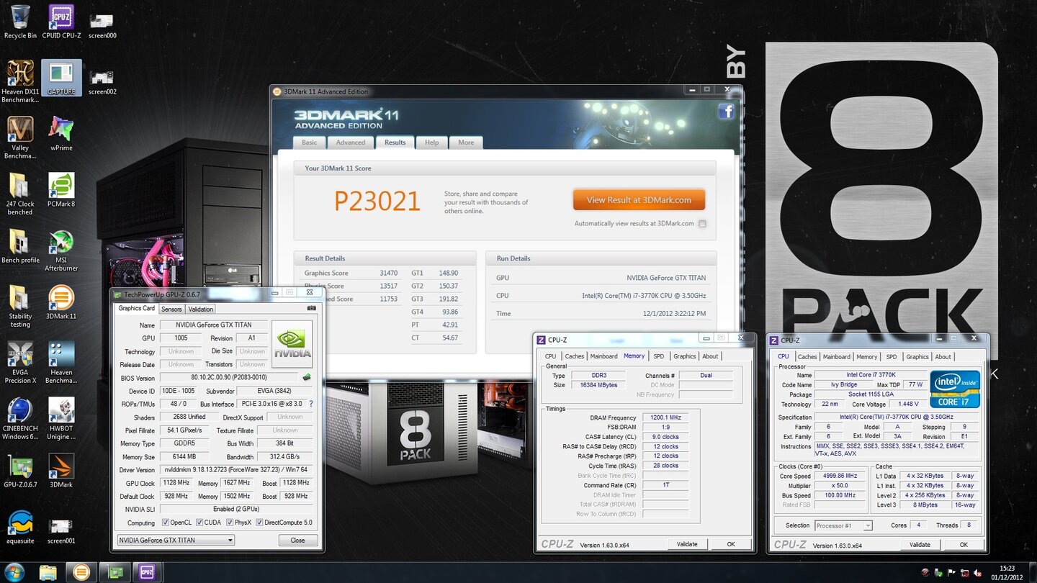Click the Core Speed 4999.86 MHz field

tap(839, 476)
